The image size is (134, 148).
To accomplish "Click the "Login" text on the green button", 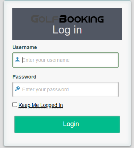I will (71, 124).
